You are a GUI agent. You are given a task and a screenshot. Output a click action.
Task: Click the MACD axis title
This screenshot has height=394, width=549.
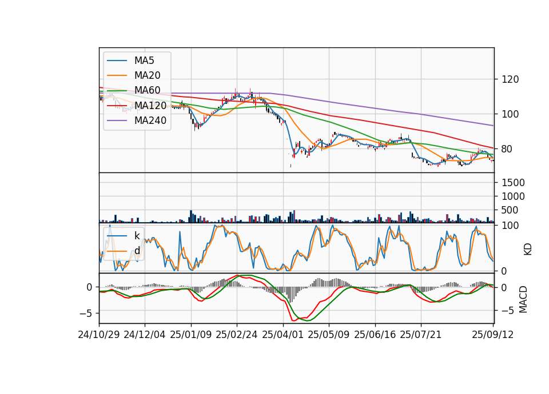pyautogui.click(x=523, y=299)
